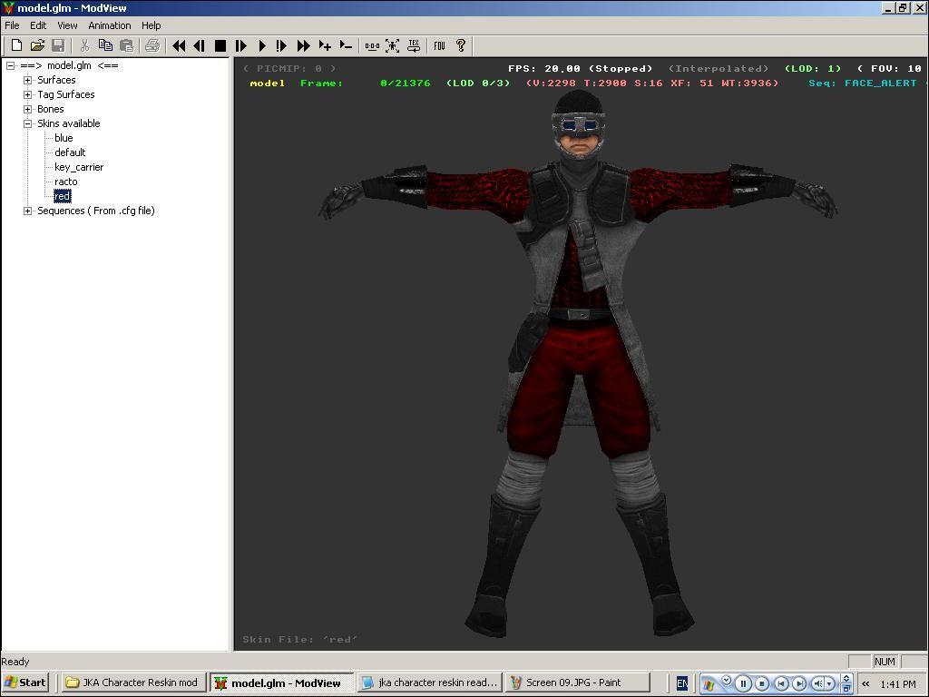Open the View menu

[67, 25]
